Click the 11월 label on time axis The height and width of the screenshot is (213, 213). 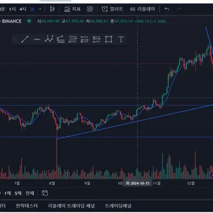(157, 183)
